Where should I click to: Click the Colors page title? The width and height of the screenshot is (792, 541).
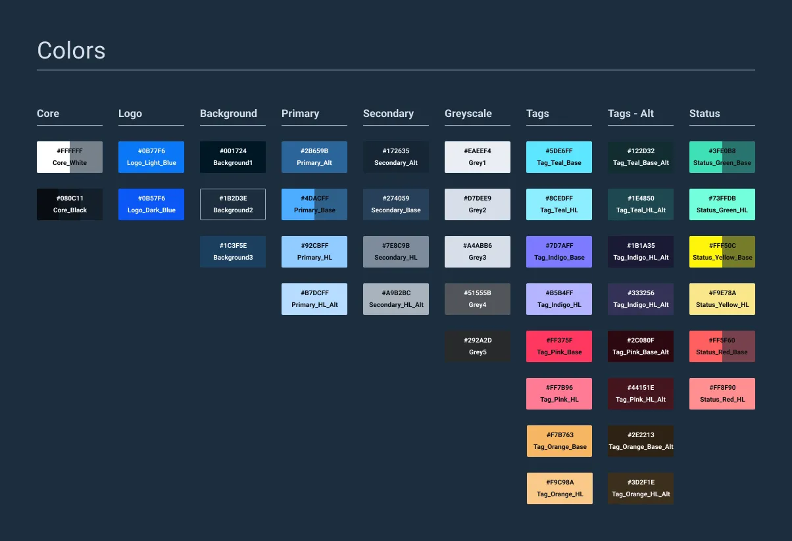click(71, 50)
